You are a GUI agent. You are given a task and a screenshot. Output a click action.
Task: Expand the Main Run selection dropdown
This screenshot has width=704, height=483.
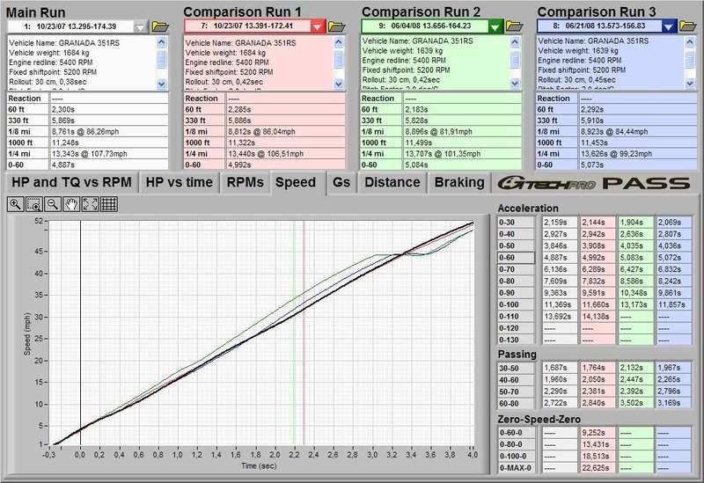click(x=139, y=26)
